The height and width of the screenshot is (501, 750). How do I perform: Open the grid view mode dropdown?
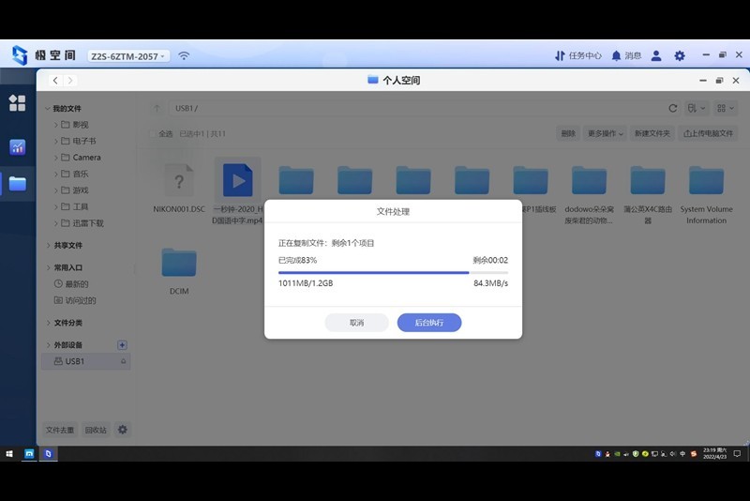pos(725,109)
